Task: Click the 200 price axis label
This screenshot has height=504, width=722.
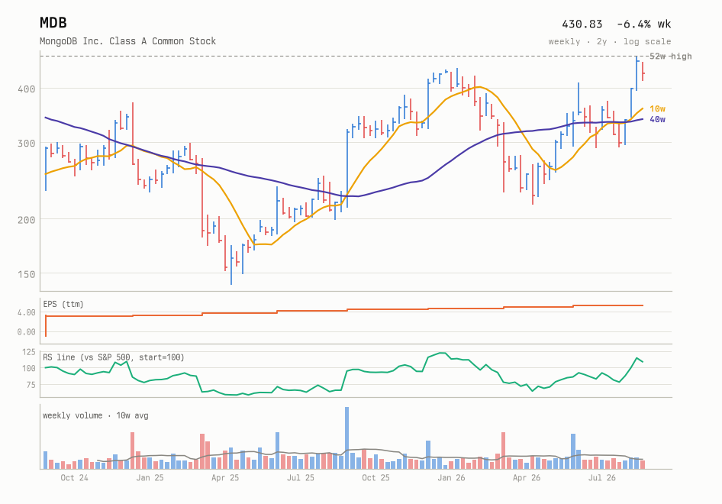Action: (26, 220)
